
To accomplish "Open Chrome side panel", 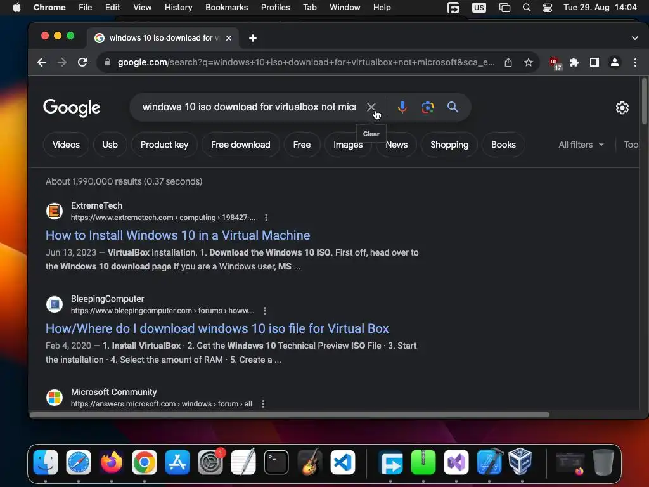I will [x=594, y=62].
